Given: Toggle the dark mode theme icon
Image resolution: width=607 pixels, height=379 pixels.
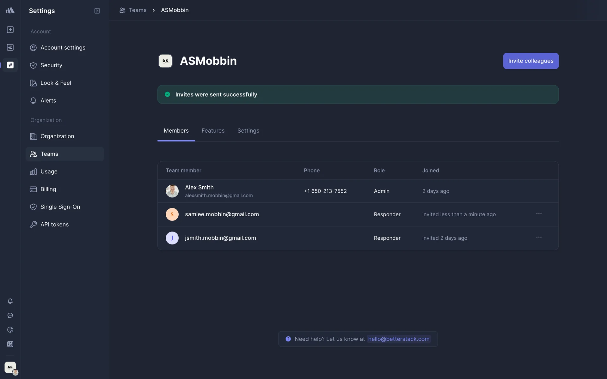Looking at the screenshot, I should click(10, 330).
